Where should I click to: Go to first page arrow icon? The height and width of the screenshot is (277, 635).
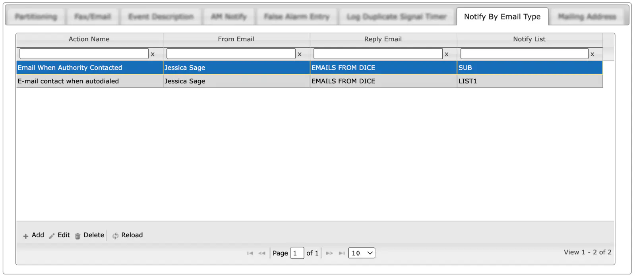tap(250, 253)
